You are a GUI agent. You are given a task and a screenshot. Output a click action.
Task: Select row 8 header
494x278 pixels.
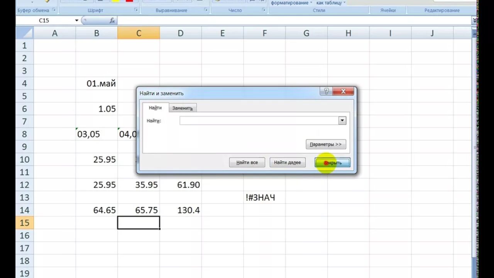point(25,134)
